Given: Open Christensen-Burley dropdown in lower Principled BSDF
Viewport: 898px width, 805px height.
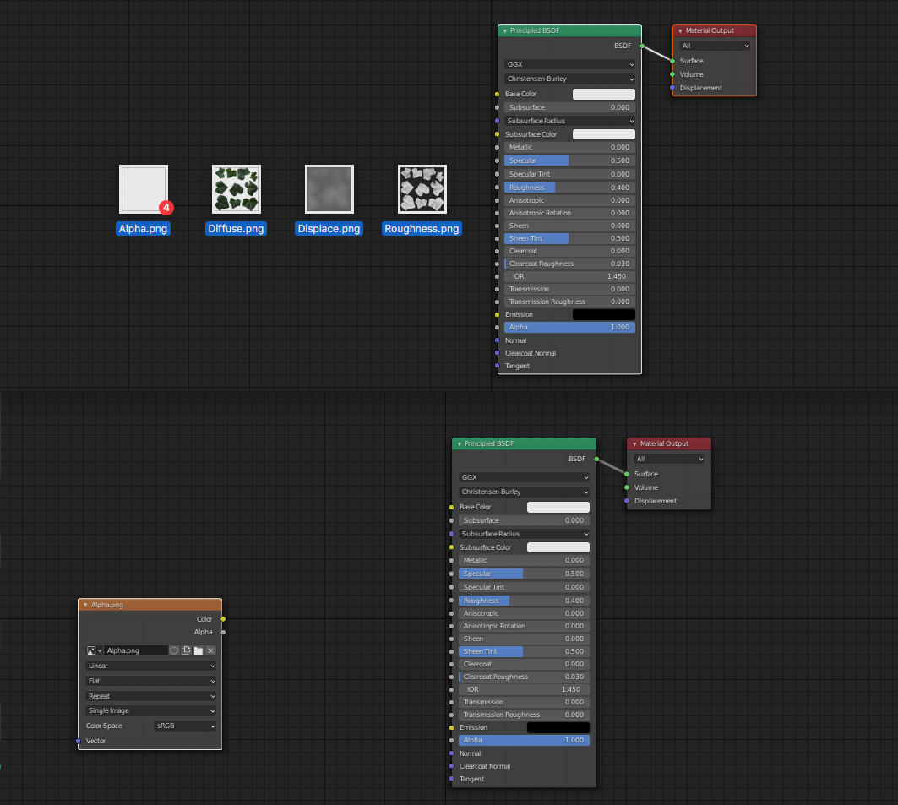Looking at the screenshot, I should tap(524, 492).
